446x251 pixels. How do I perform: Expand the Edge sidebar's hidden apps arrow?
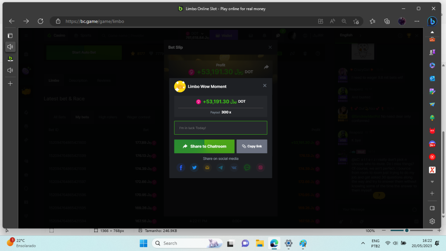pos(432,182)
